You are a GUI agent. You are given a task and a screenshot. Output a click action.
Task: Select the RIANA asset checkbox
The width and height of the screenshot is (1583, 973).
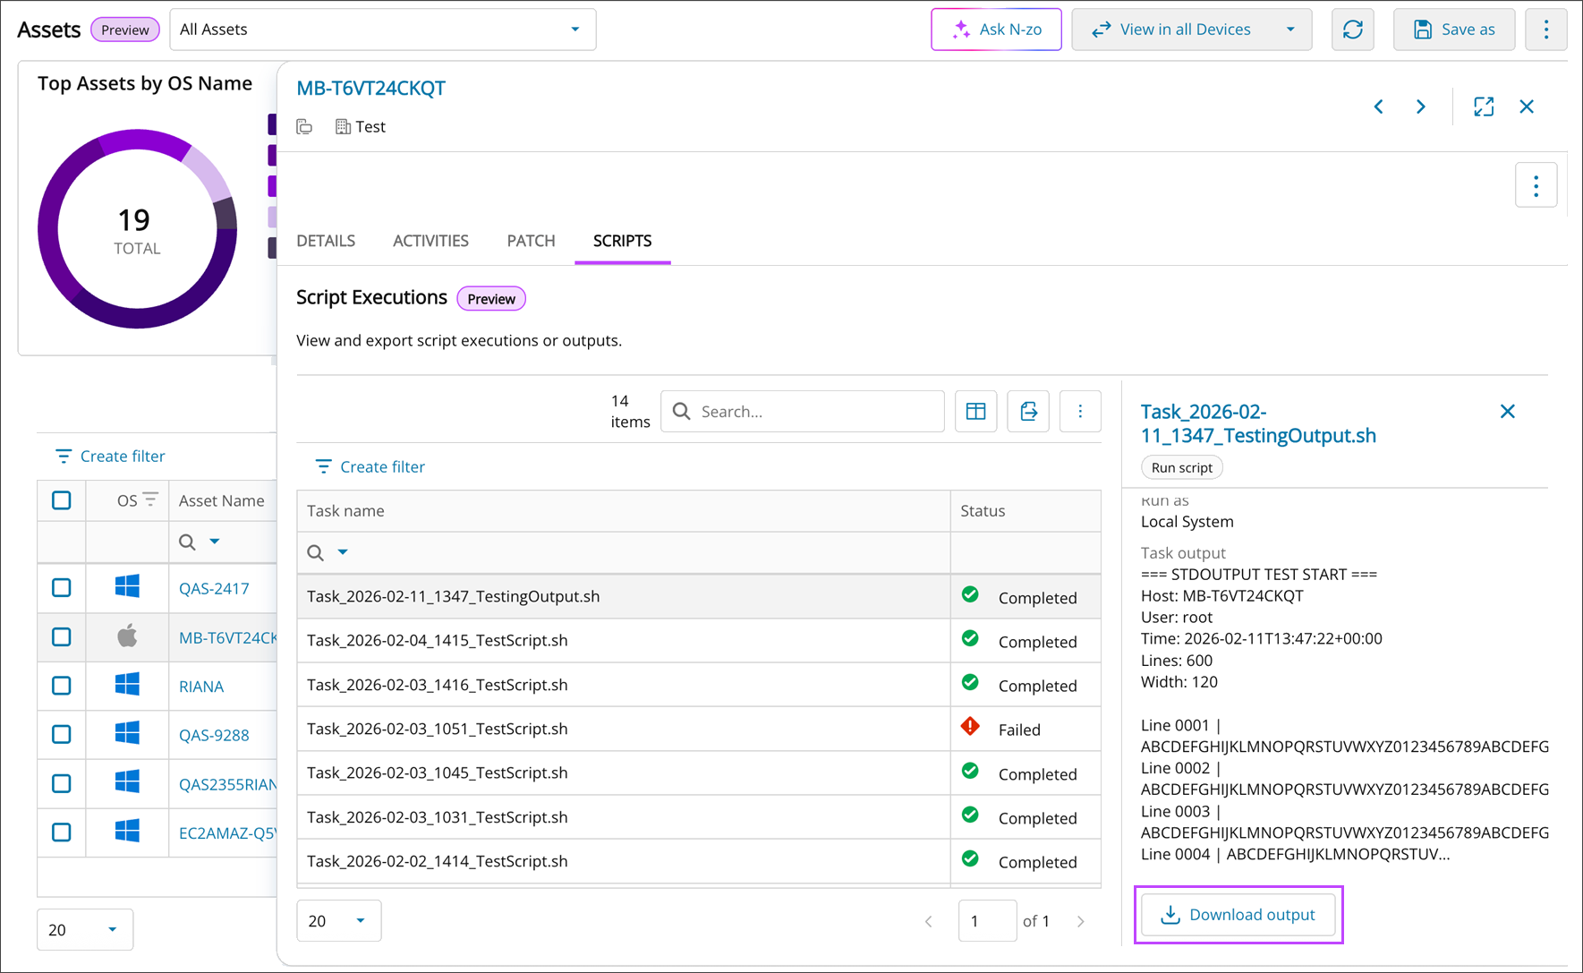(62, 686)
